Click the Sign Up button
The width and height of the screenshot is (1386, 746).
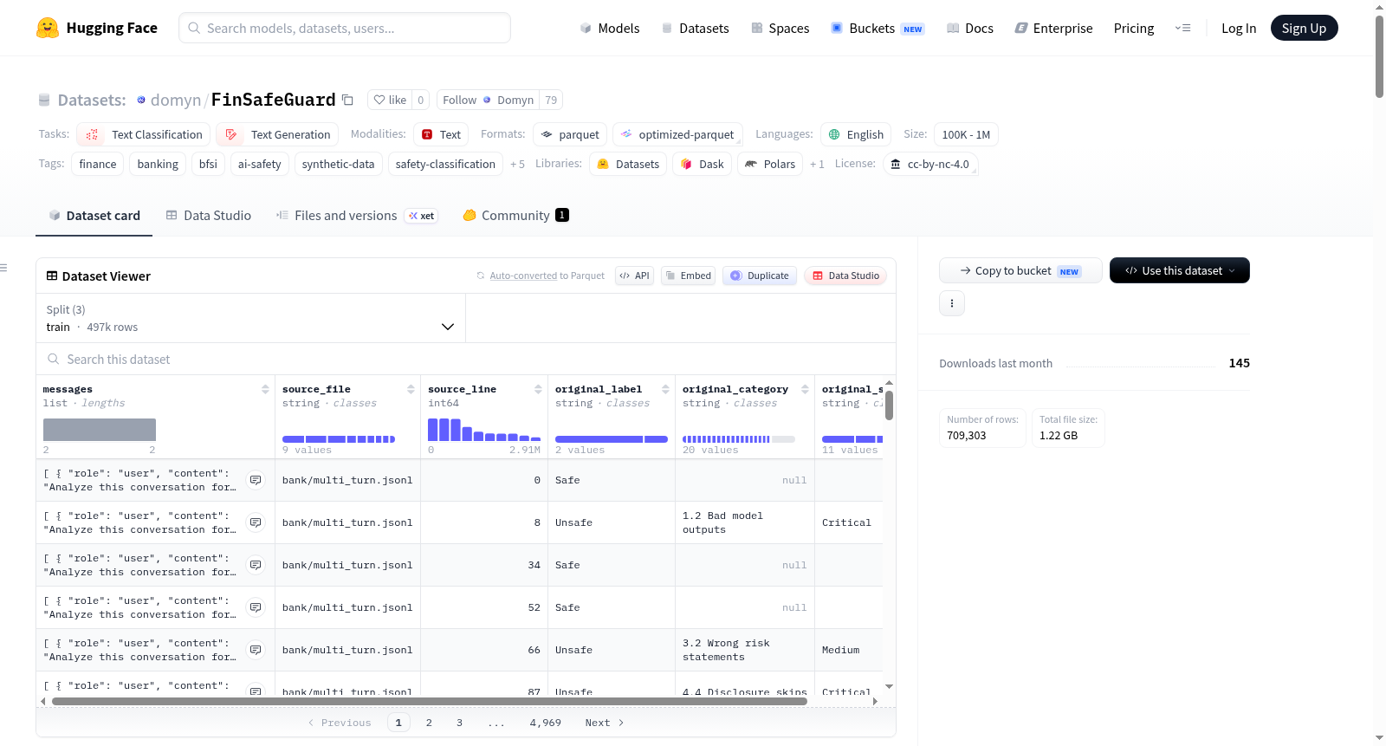[x=1304, y=28]
